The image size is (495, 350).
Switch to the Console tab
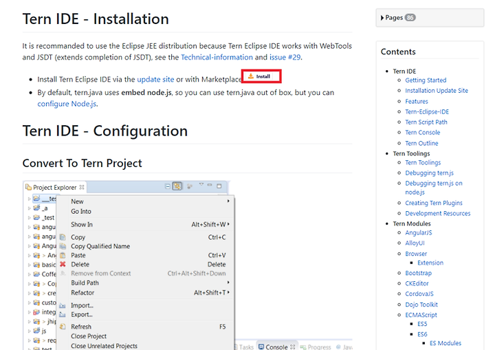[276, 347]
